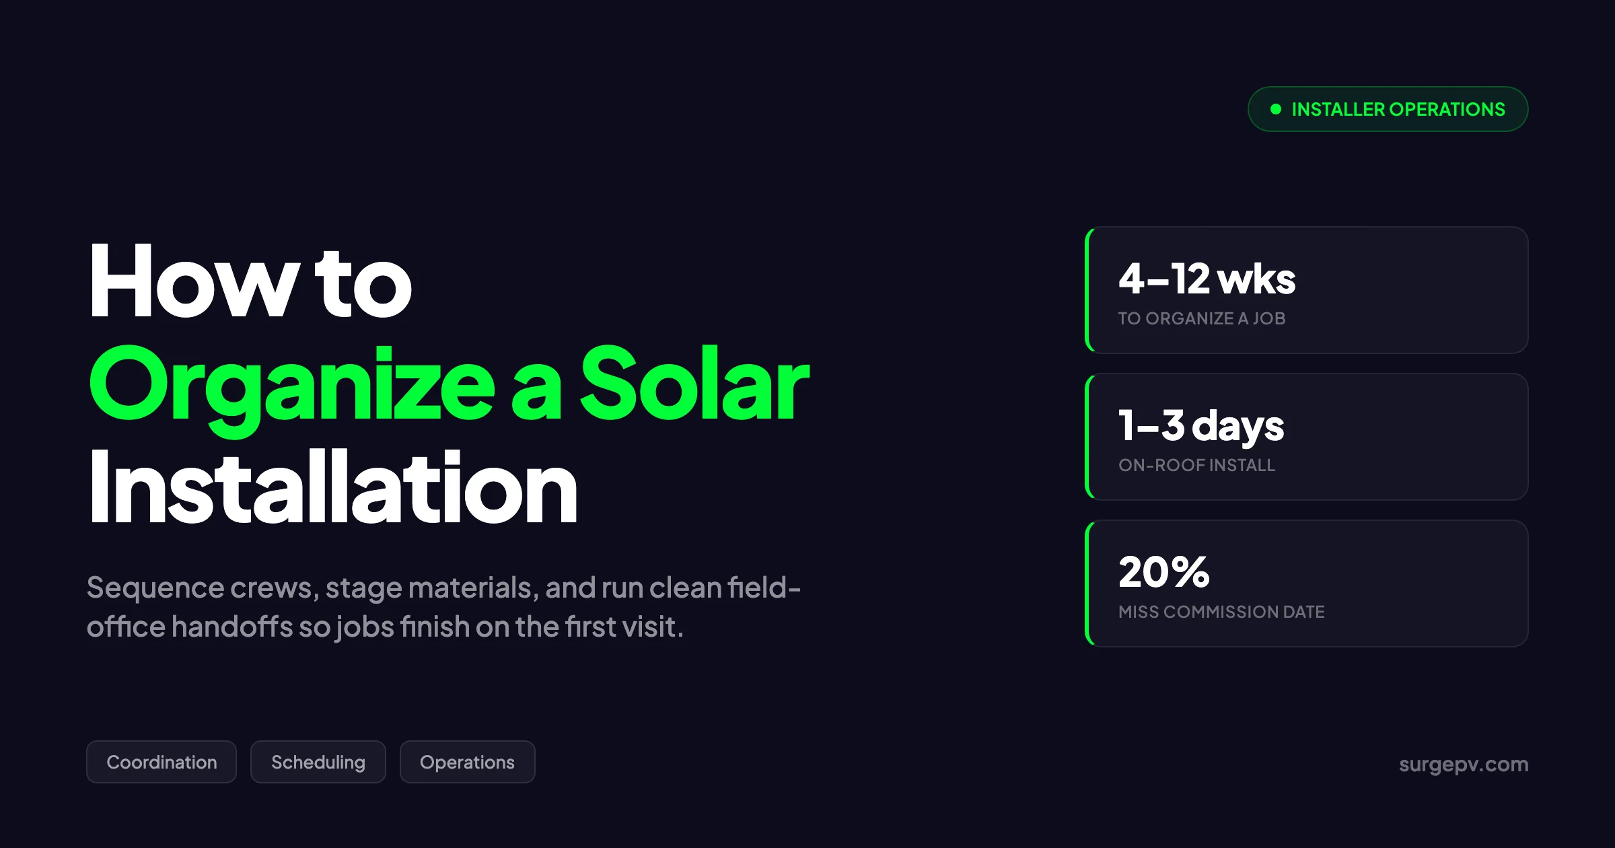Screen dimensions: 1615x848
Task: Select the Scheduling tag
Action: click(318, 762)
